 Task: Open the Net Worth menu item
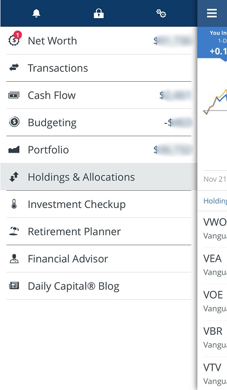(x=99, y=40)
